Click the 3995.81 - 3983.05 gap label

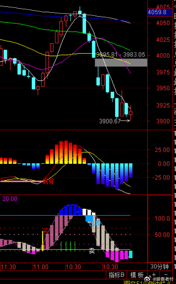click(121, 55)
